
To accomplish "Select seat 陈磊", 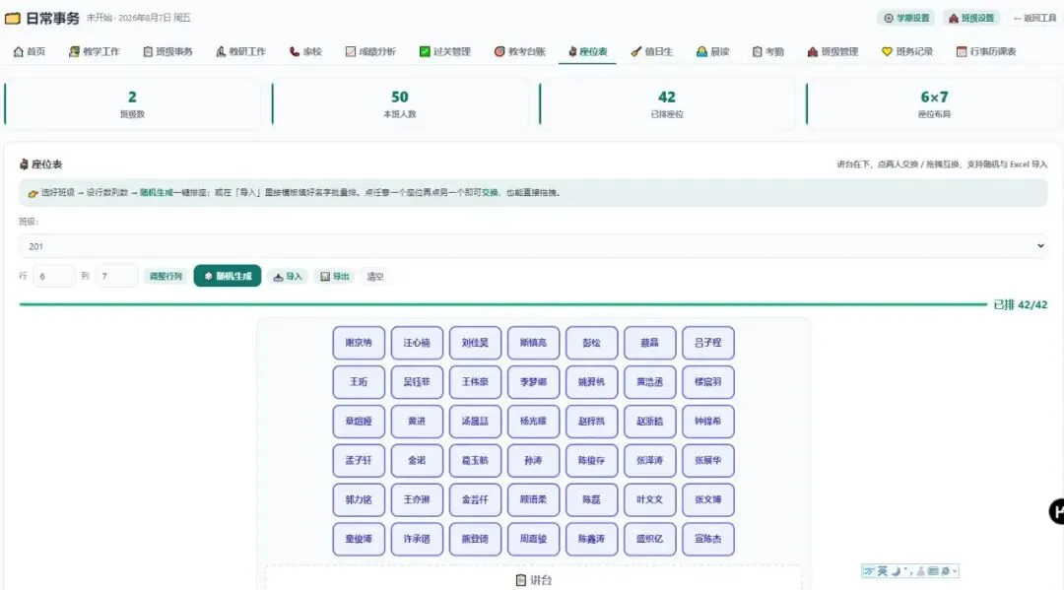I will (592, 499).
